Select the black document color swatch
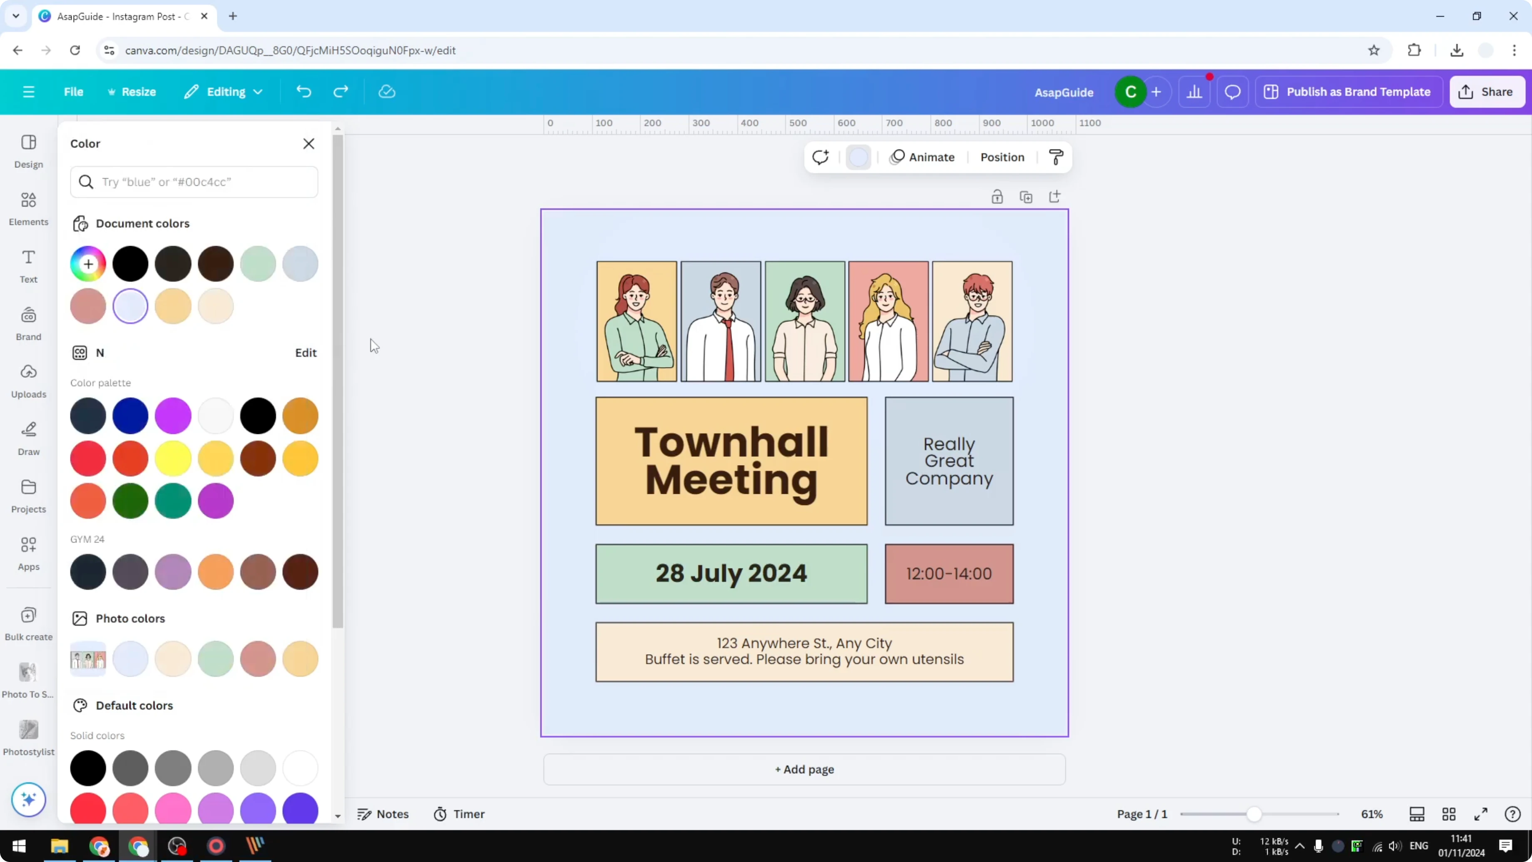 click(130, 264)
